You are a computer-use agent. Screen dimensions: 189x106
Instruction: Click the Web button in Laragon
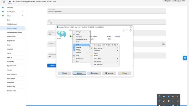[79, 73]
